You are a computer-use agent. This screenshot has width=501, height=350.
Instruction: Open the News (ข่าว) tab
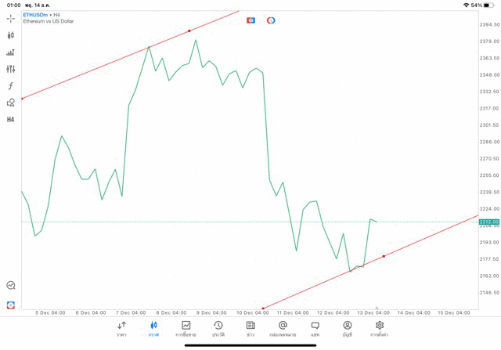250,329
